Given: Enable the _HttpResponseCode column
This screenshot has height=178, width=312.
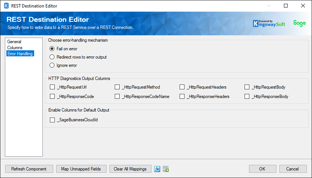Looking at the screenshot, I should tap(52, 97).
